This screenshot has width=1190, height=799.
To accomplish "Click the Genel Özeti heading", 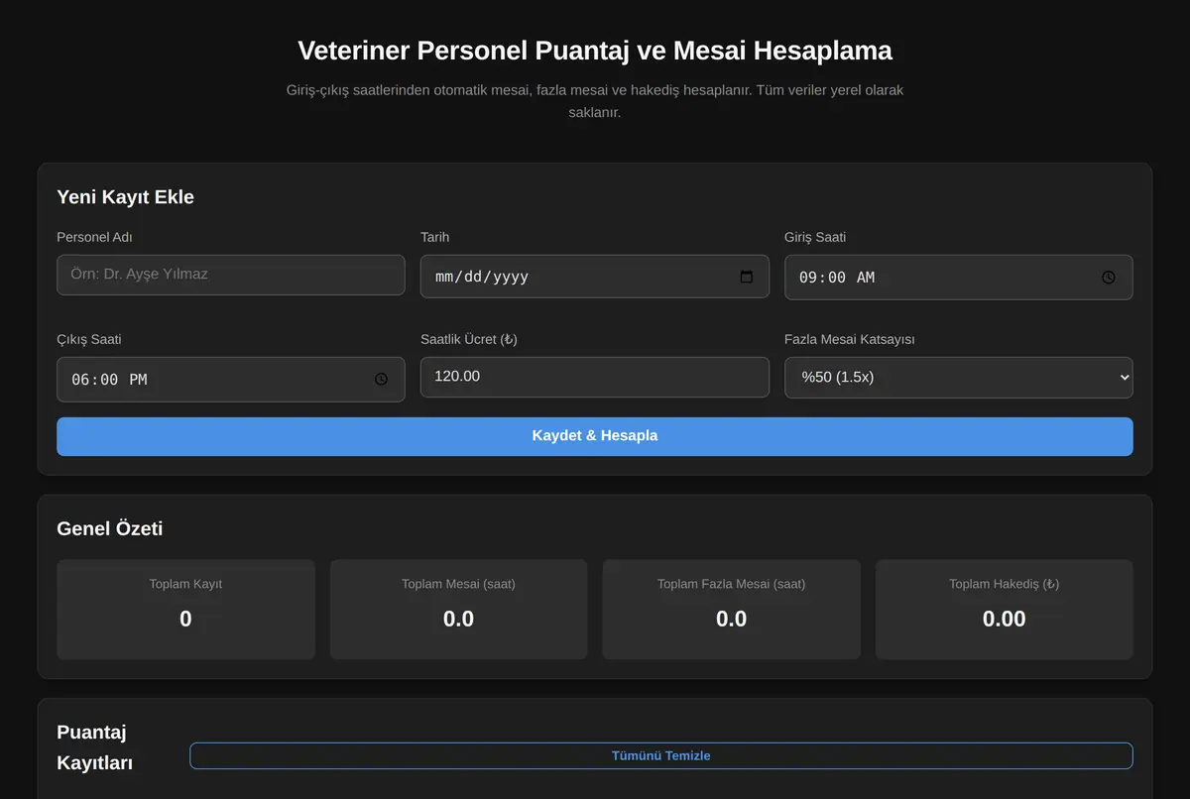I will click(x=110, y=528).
